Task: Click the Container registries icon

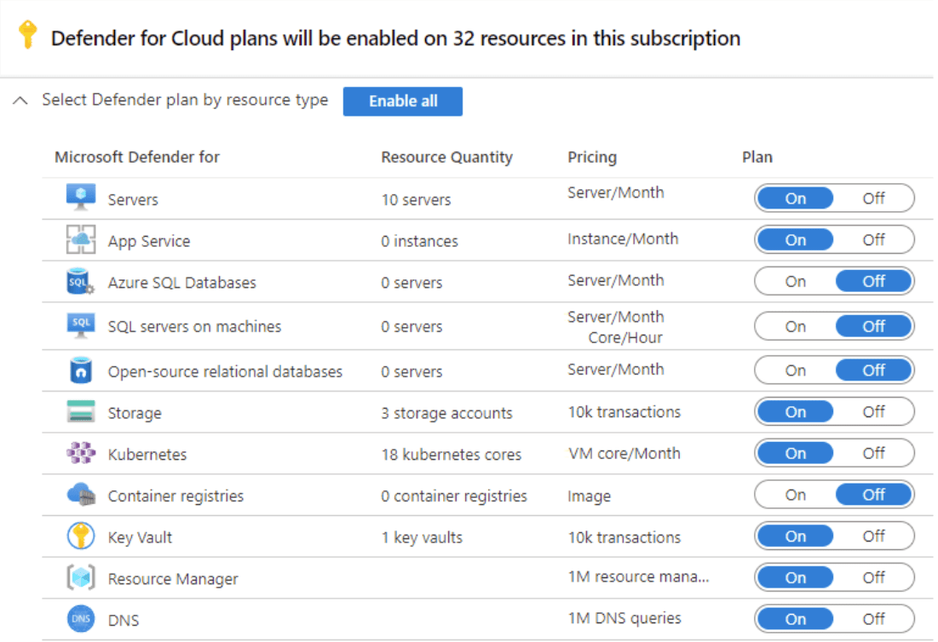Action: click(81, 495)
